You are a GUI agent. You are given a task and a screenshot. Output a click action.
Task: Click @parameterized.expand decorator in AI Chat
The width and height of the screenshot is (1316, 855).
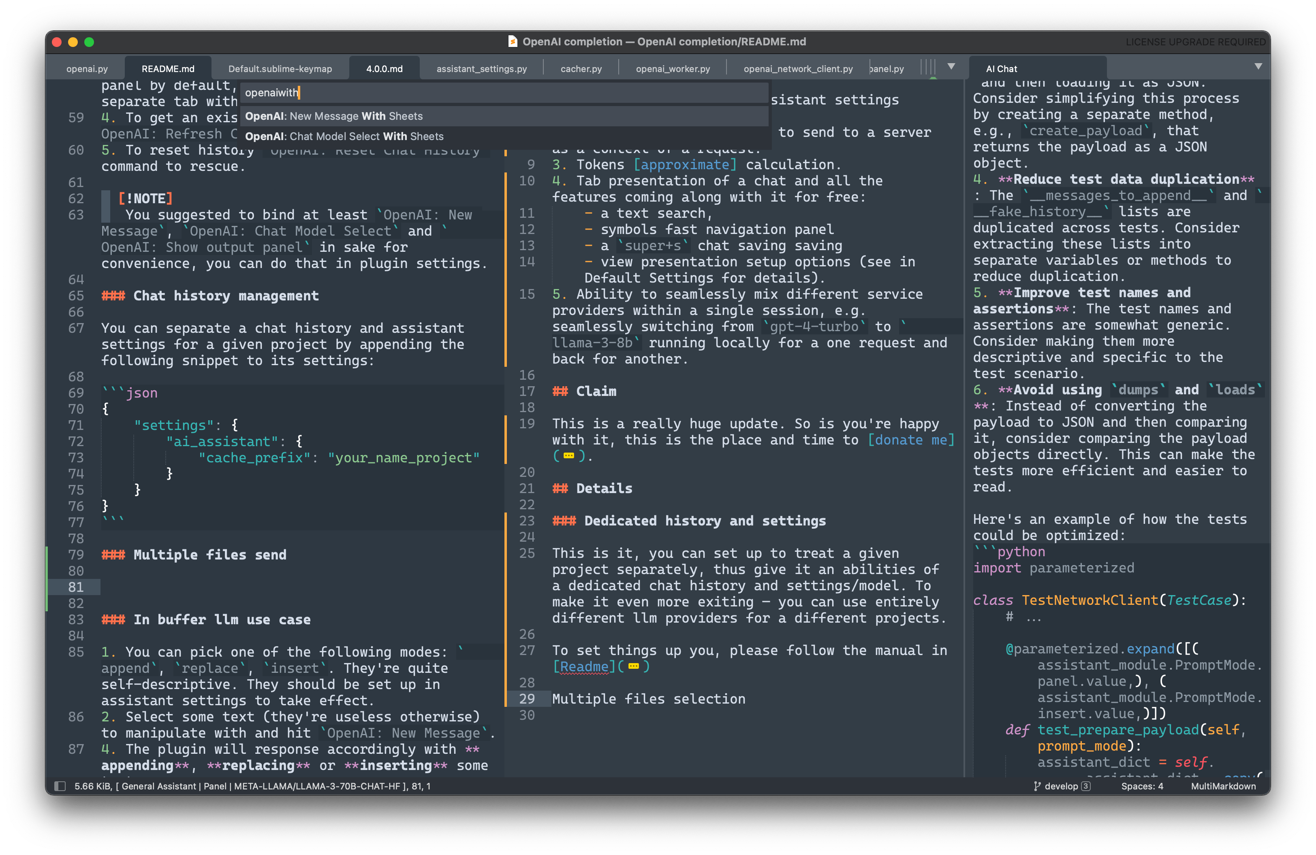click(x=1090, y=649)
